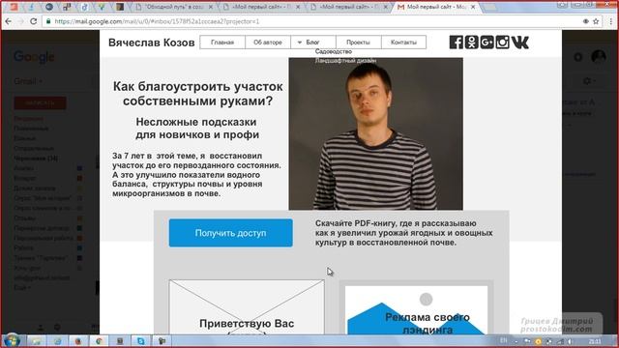Select the 'Контакты' menu item
This screenshot has height=348, width=619.
[x=403, y=43]
